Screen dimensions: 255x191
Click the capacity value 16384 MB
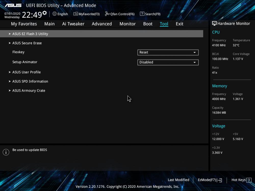pyautogui.click(x=219, y=113)
